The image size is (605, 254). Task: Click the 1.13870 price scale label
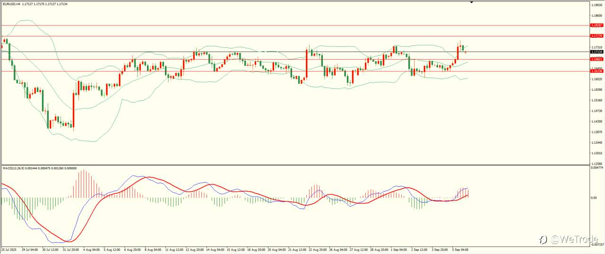[596, 132]
